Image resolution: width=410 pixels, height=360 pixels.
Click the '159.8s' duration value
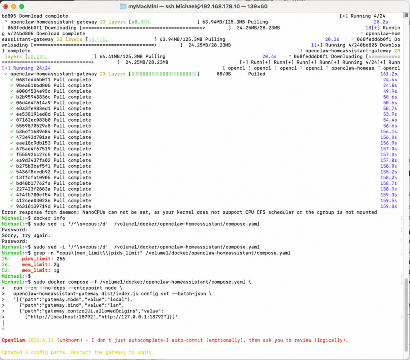pyautogui.click(x=388, y=206)
